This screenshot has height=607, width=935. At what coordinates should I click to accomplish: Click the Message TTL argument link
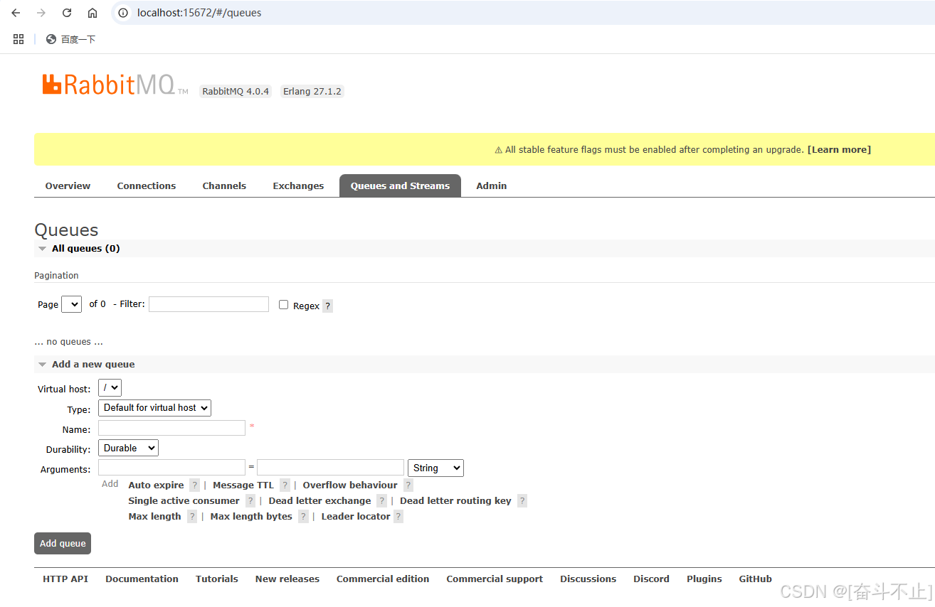tap(243, 485)
